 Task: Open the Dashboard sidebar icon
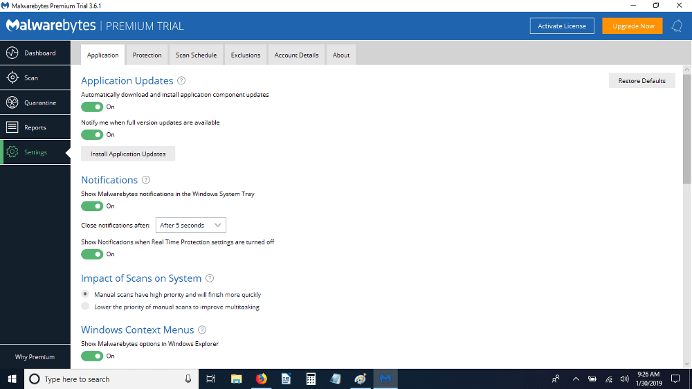pos(12,53)
